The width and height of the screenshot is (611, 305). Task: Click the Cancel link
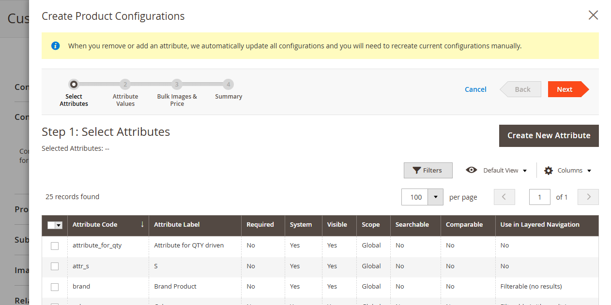475,89
